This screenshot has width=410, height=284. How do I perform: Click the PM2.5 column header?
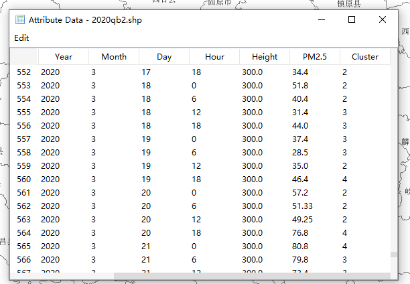pos(315,57)
